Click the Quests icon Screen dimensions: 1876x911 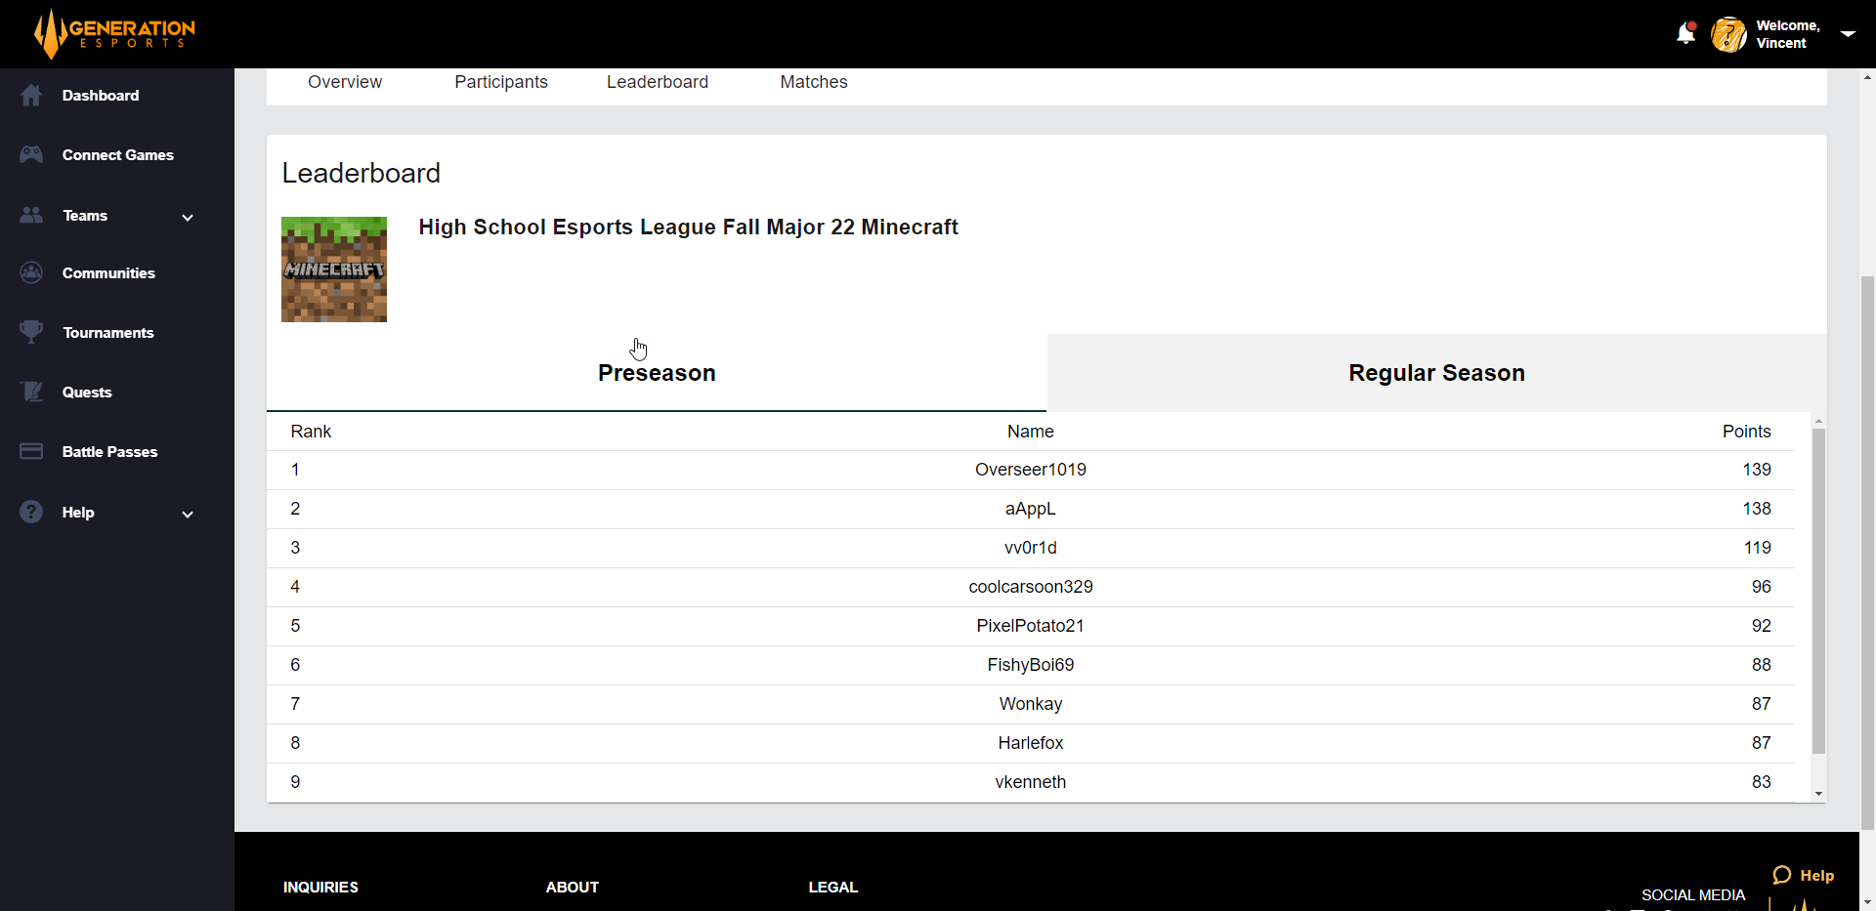31,392
